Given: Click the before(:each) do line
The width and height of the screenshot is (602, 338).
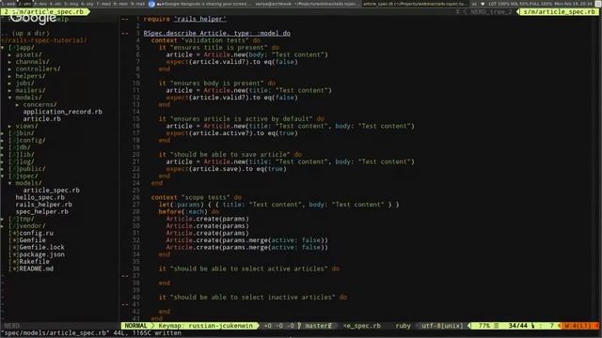Looking at the screenshot, I should pos(188,211).
